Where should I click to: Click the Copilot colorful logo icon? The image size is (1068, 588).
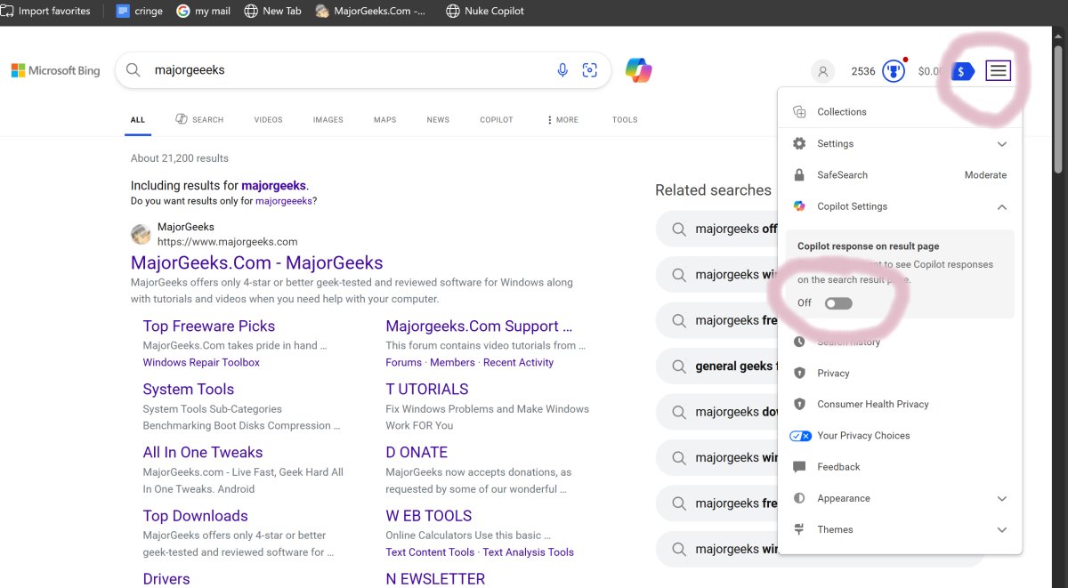(638, 69)
